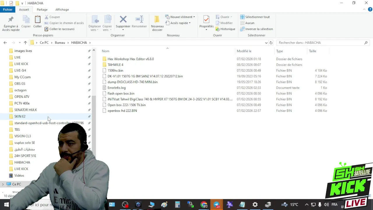Open the SENATOR HULK folder

[26, 110]
